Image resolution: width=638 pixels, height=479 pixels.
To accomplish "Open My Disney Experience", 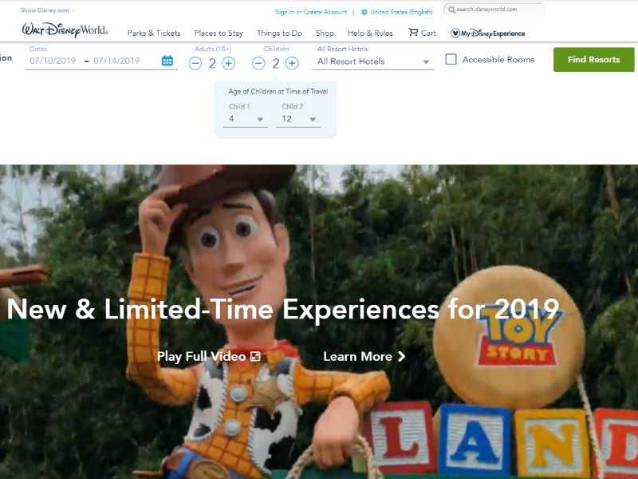I will pos(488,34).
